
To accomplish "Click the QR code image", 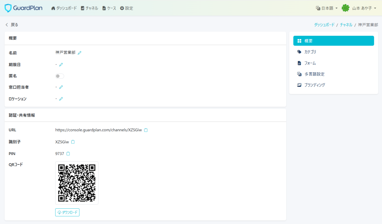I will [x=77, y=183].
